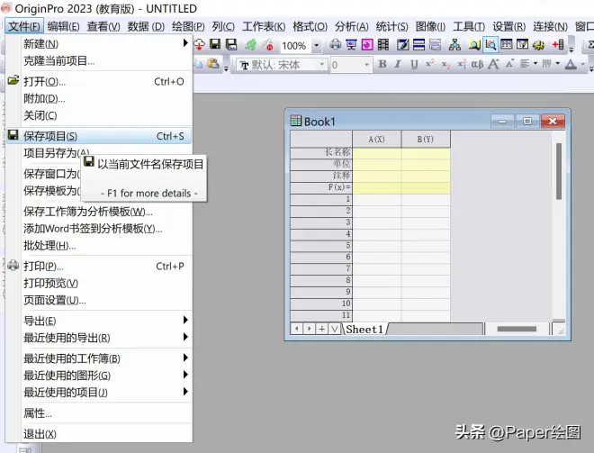Open the Project Explorer hierarchy icon
The height and width of the screenshot is (453, 594).
[x=454, y=45]
